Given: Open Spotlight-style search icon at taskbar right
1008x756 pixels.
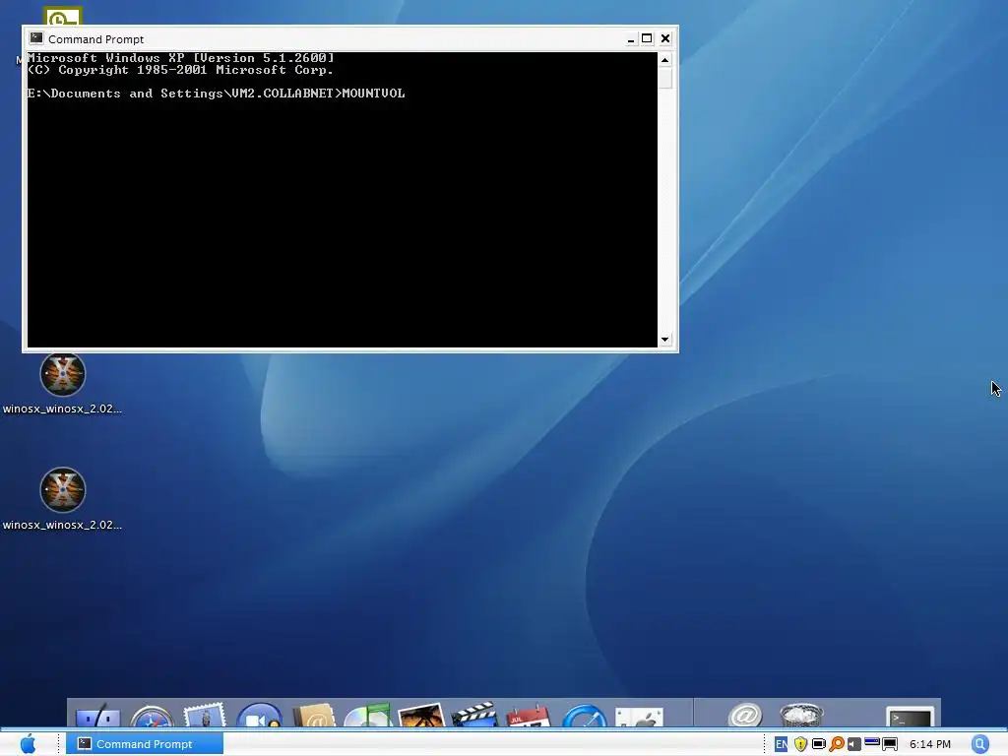Looking at the screenshot, I should [x=979, y=744].
